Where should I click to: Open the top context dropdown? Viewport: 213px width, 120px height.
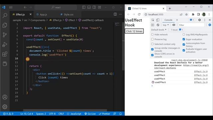pyautogui.click(x=166, y=25)
